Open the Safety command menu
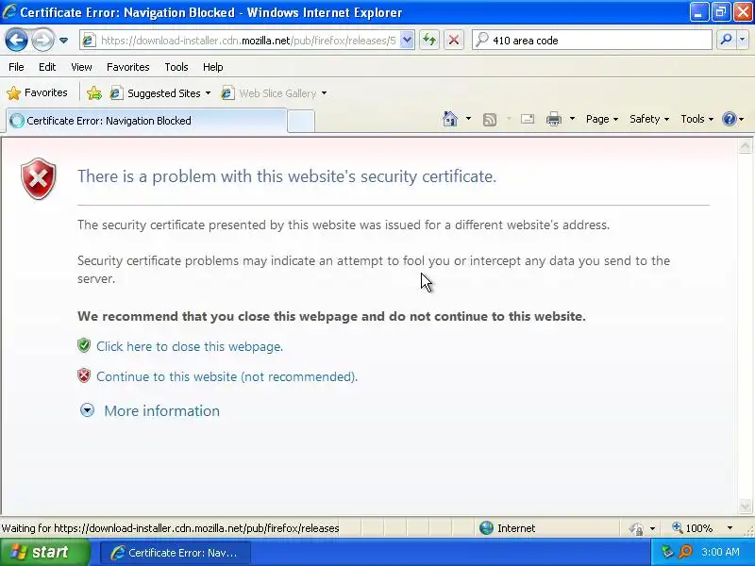The image size is (755, 566). (x=649, y=119)
